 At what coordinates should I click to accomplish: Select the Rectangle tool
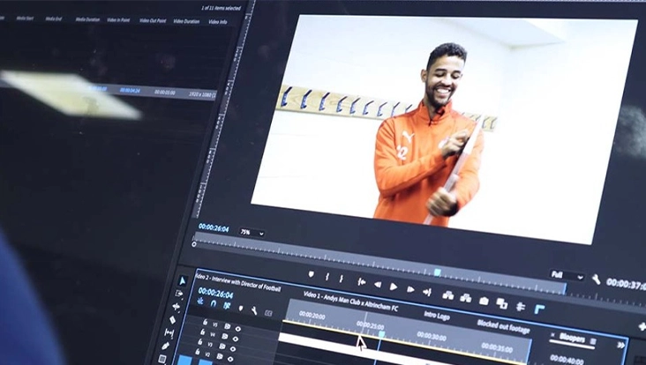[162, 359]
